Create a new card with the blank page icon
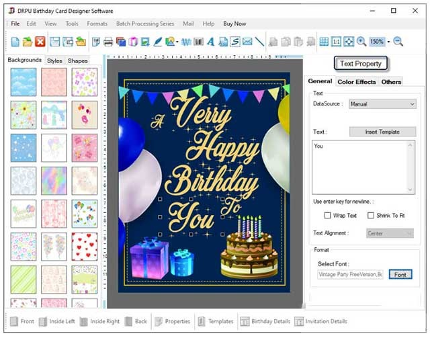Screen dimensions: 430x338 coord(15,42)
